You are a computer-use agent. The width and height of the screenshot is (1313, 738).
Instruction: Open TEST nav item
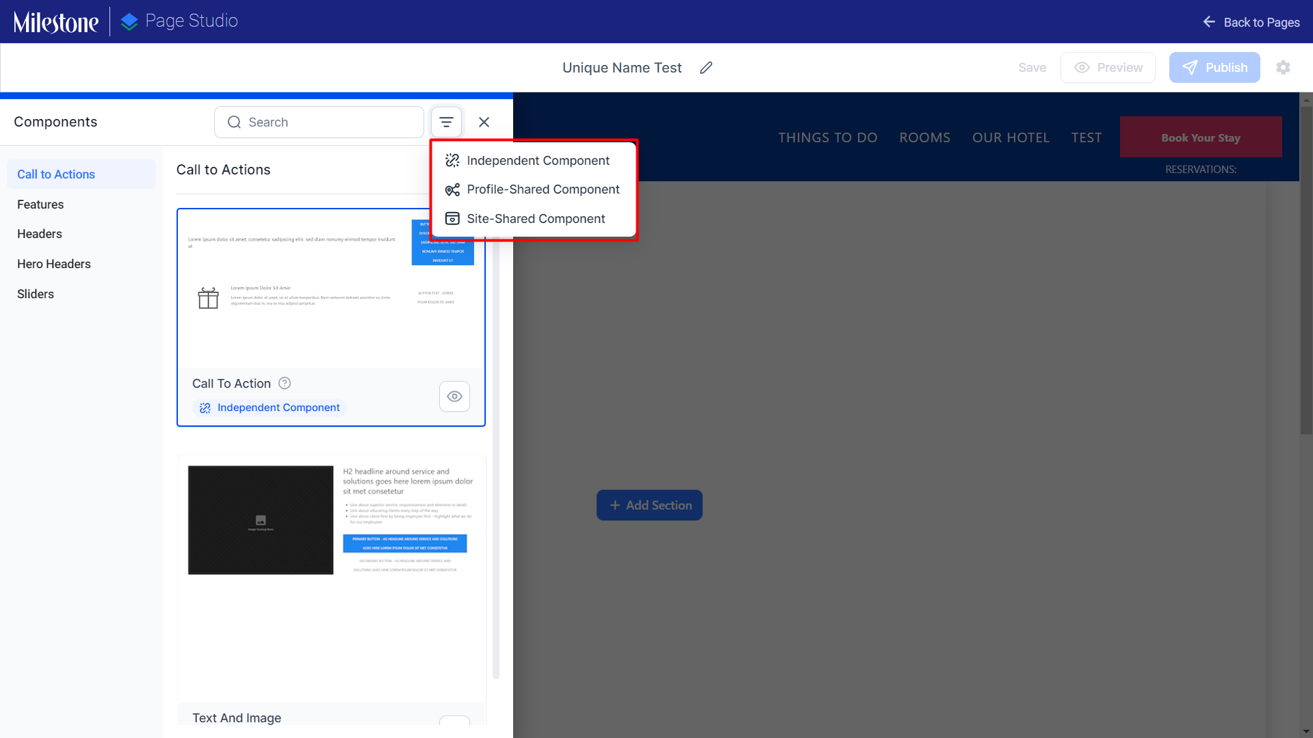(1087, 137)
